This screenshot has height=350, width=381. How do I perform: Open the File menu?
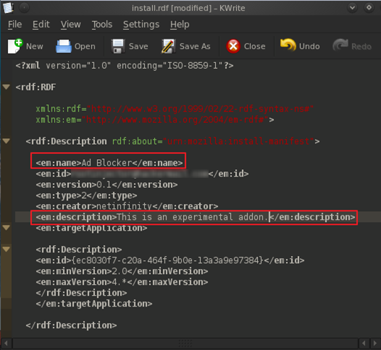coord(14,25)
